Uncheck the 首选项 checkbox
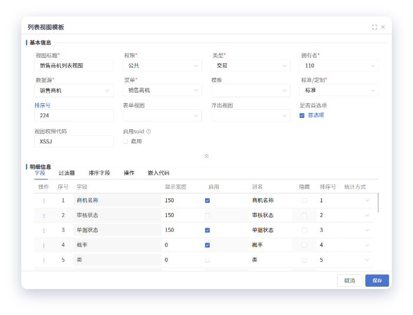Screen dimensions: 413x315 302,116
